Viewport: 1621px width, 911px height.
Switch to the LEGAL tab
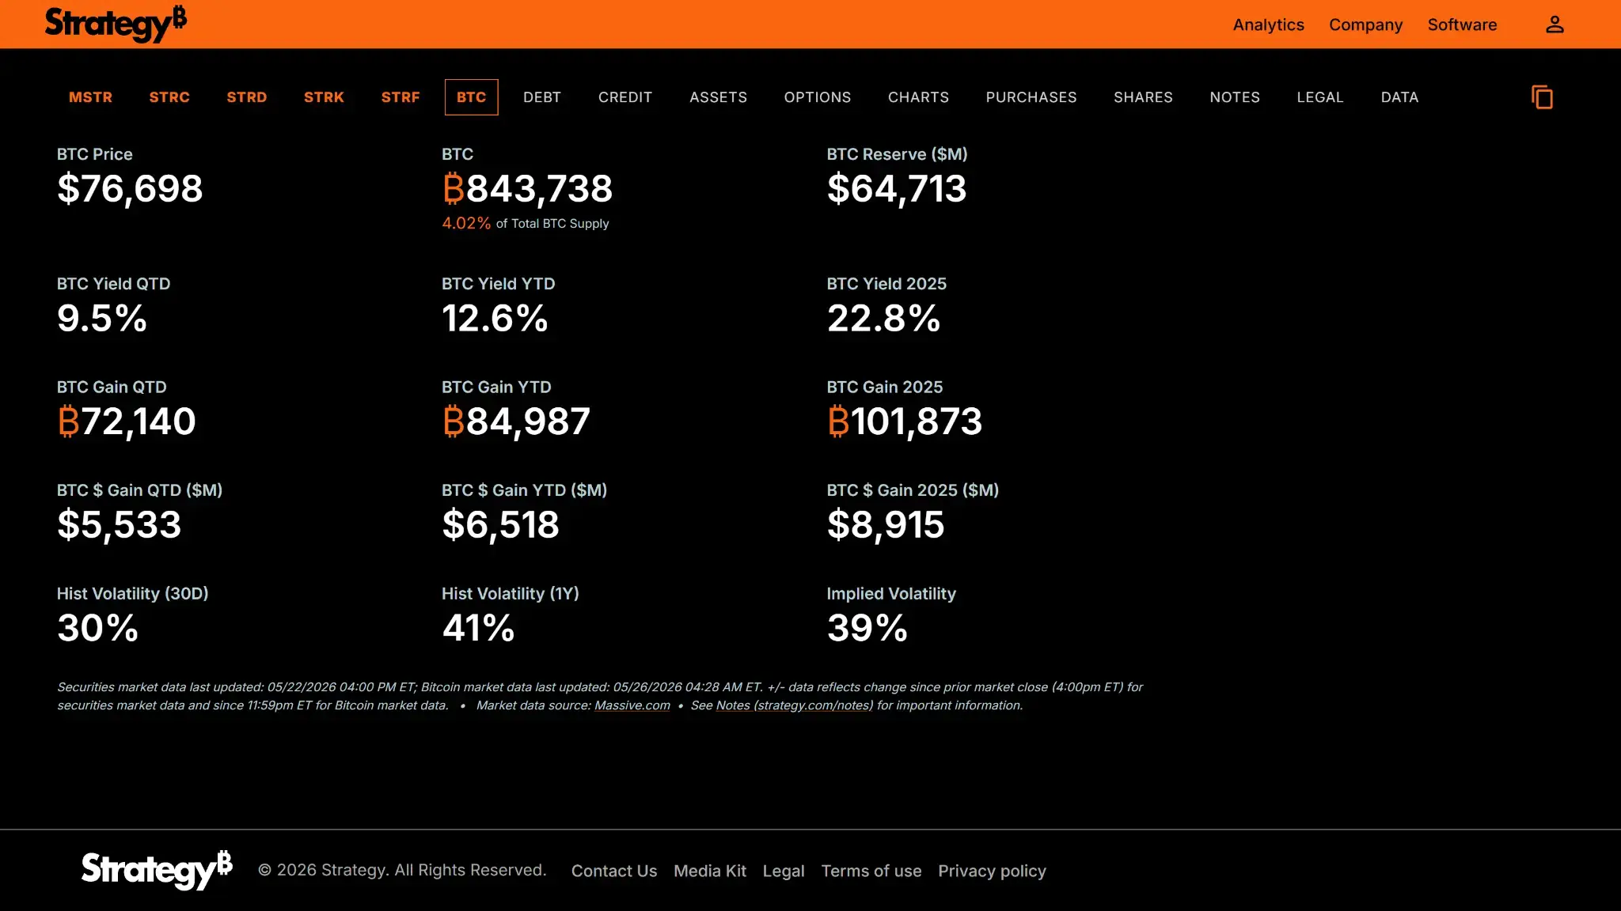click(1320, 97)
